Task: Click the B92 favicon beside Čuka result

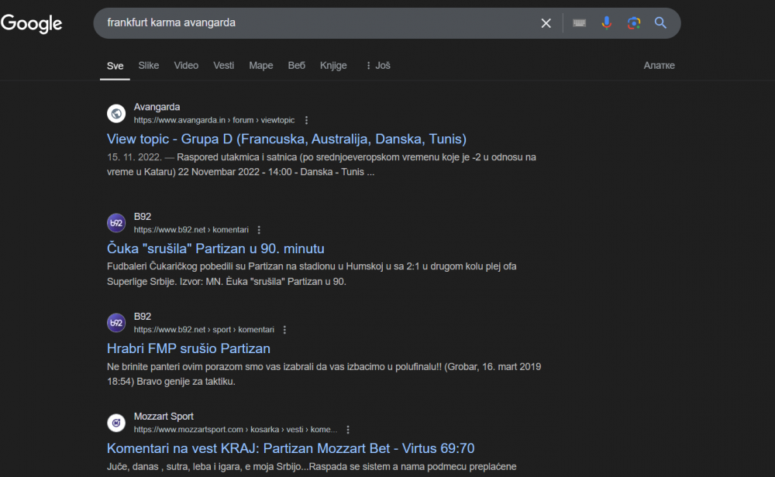Action: point(116,223)
